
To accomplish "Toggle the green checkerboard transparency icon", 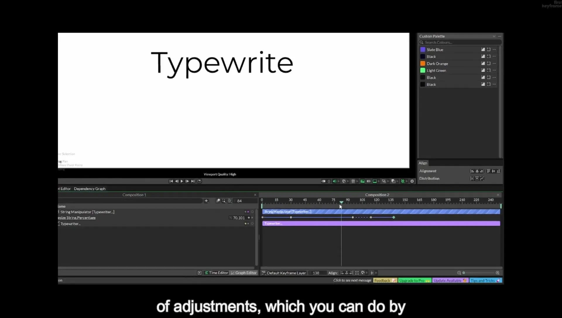I will (403, 181).
